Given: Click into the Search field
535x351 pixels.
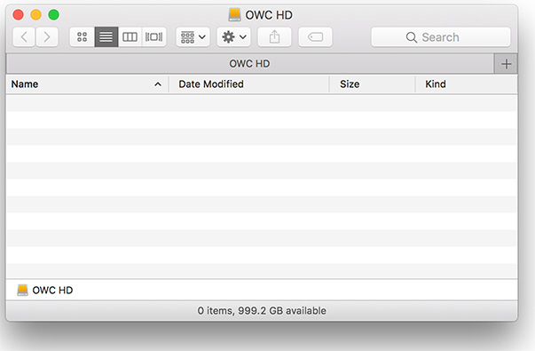Looking at the screenshot, I should pos(441,37).
